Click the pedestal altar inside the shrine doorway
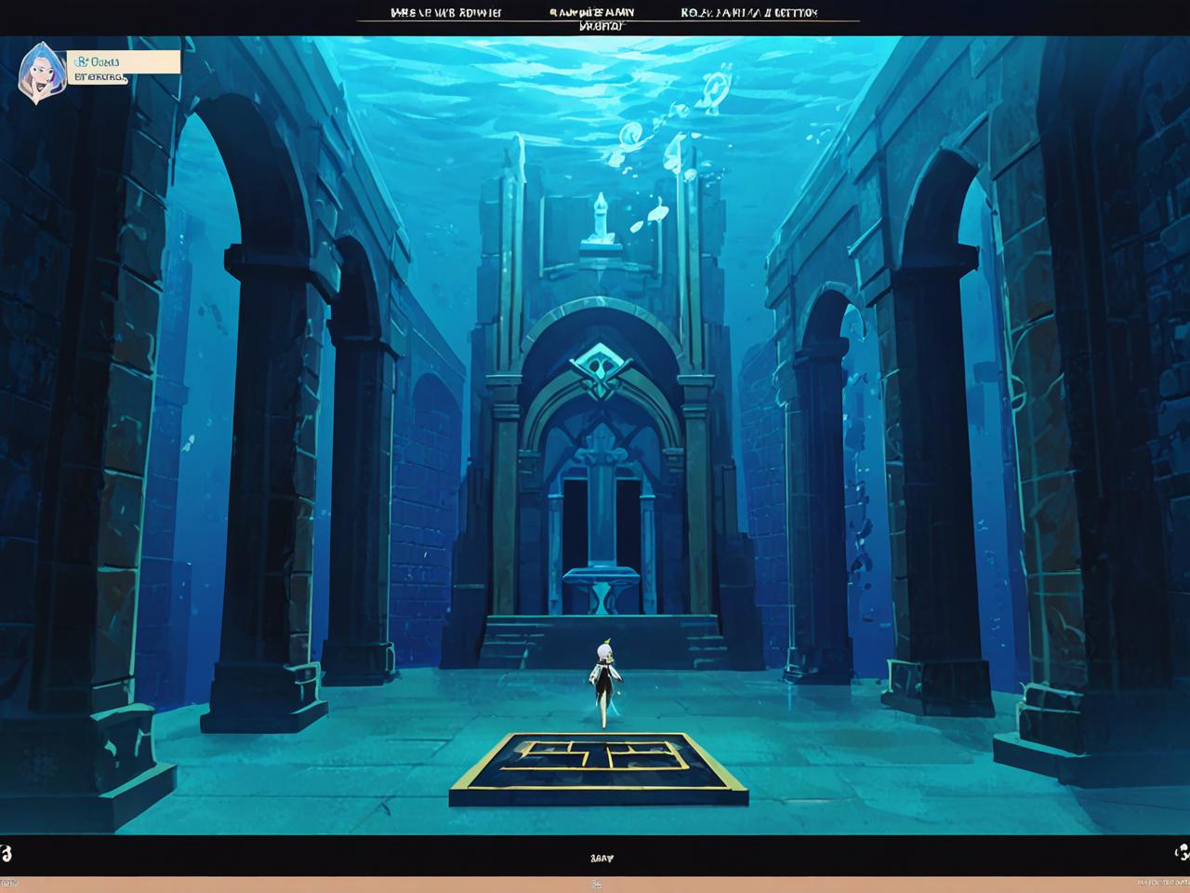Viewport: 1190px width, 893px height. click(600, 590)
